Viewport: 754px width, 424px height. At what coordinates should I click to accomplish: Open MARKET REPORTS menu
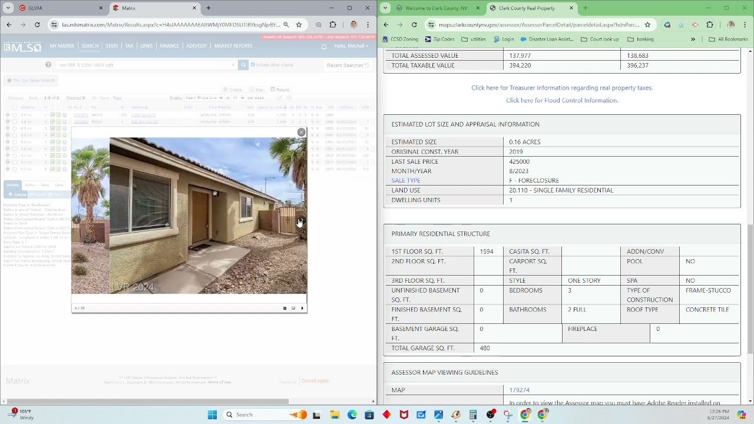[233, 46]
